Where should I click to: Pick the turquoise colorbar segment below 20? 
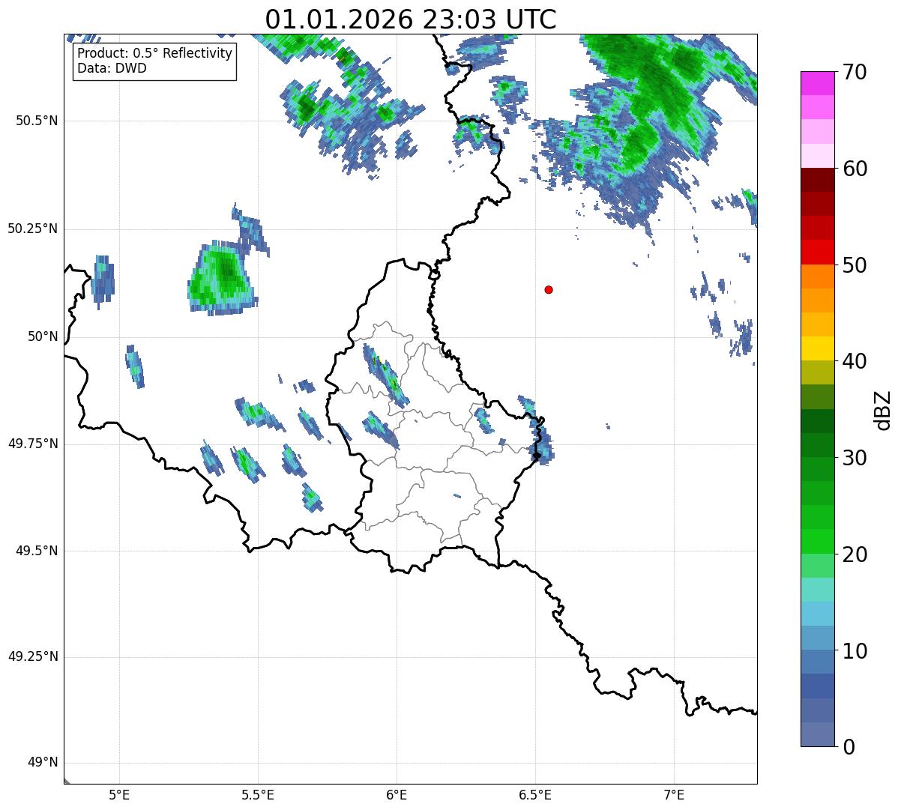point(817,590)
